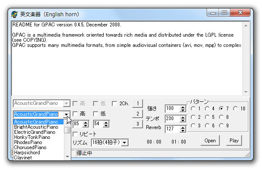Select pattern radio button 3
The height and width of the screenshot is (170, 262).
coord(193,126)
